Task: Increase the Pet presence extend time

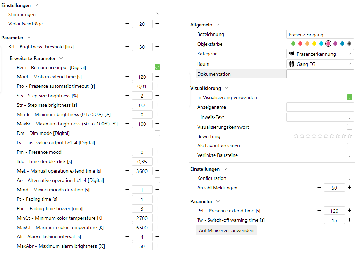Action: click(349, 211)
